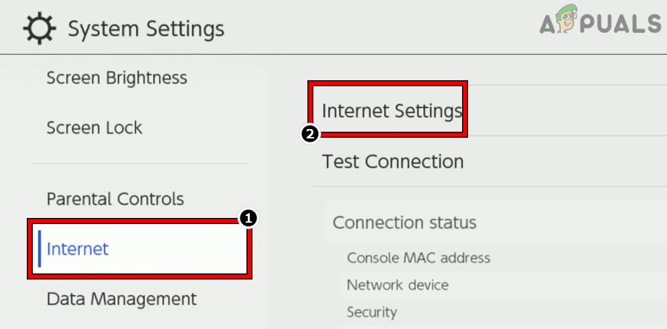Image resolution: width=667 pixels, height=329 pixels.
Task: Select the Console MAC address row
Action: pos(419,257)
